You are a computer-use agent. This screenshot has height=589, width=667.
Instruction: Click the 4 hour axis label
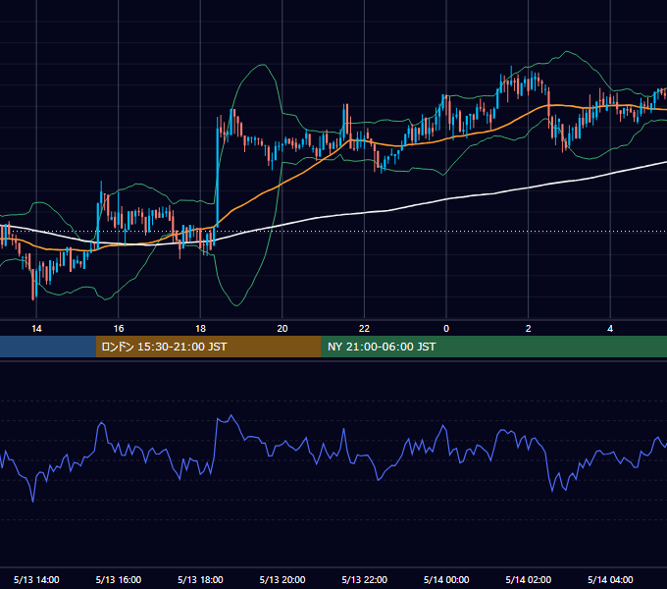[x=610, y=329]
